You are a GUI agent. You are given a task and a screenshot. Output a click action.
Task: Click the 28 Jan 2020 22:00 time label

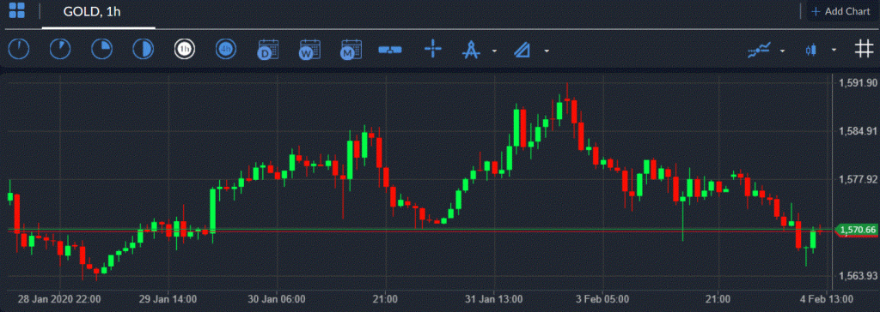coord(58,298)
